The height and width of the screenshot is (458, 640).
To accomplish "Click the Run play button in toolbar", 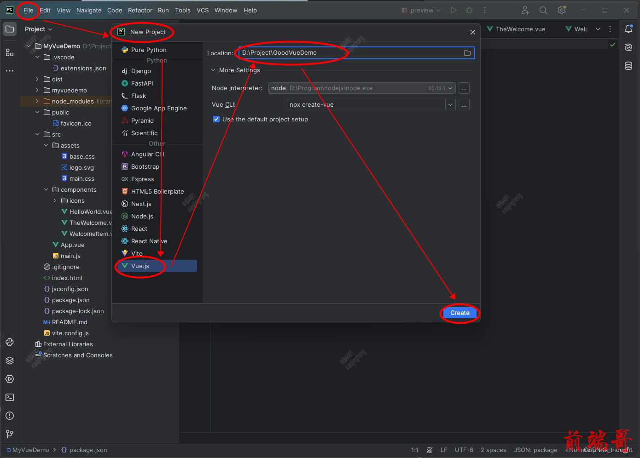I will [454, 10].
